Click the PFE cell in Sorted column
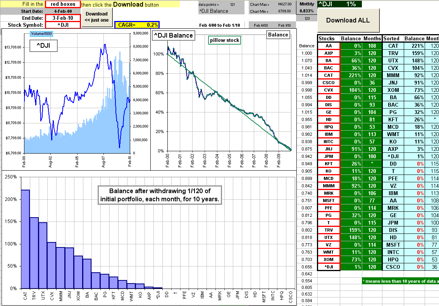The width and height of the screenshot is (439, 306). coord(393,178)
